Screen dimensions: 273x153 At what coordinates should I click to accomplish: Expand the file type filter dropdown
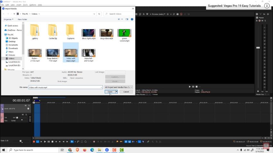[119, 87]
